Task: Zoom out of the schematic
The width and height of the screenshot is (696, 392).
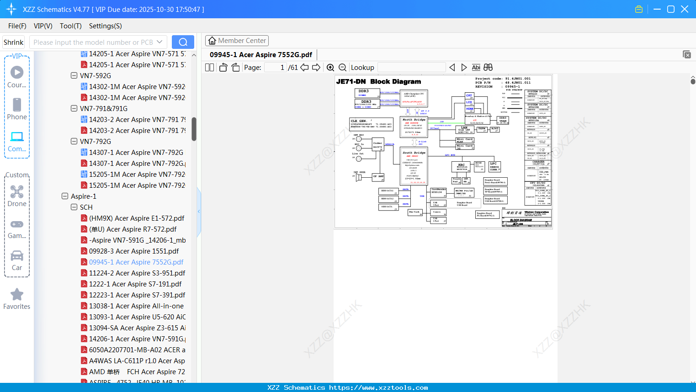Action: (342, 68)
